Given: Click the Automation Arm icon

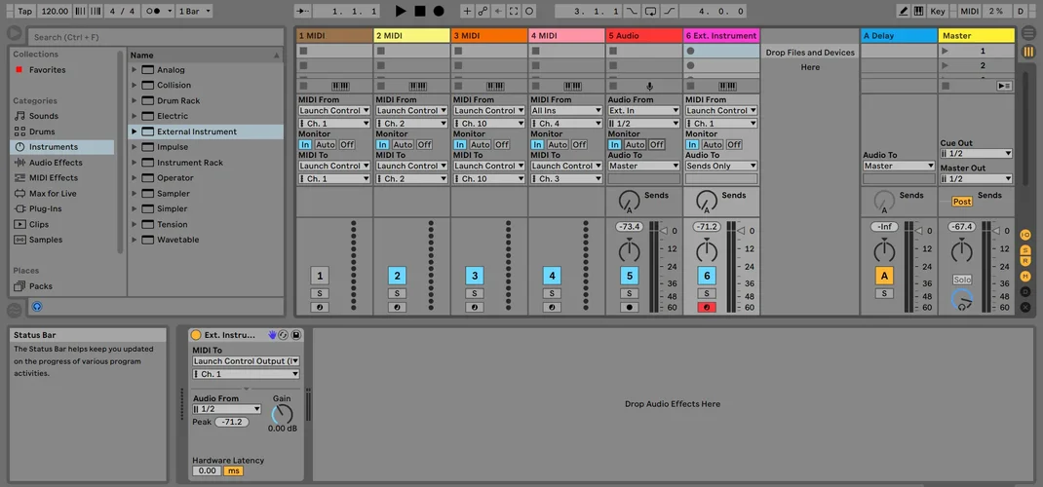Looking at the screenshot, I should [x=483, y=11].
